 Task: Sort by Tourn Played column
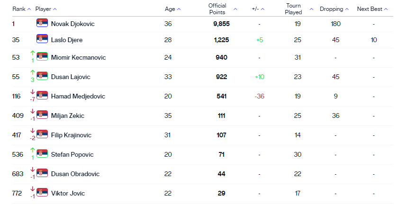coord(311,9)
